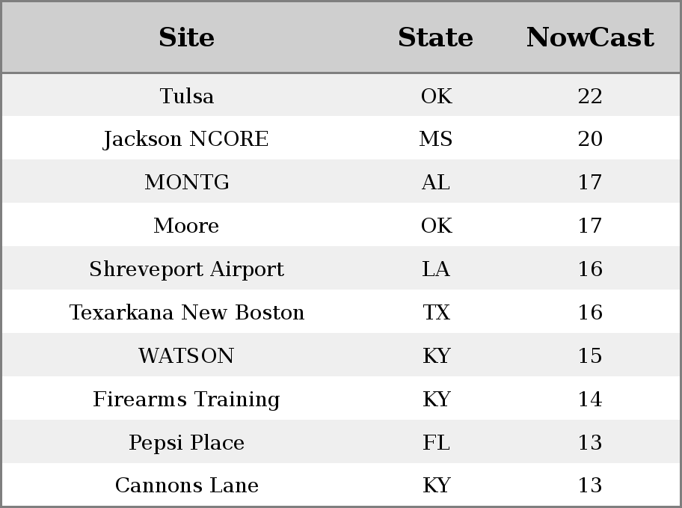Click the Pepsi Place site name
The image size is (682, 508).
click(186, 443)
